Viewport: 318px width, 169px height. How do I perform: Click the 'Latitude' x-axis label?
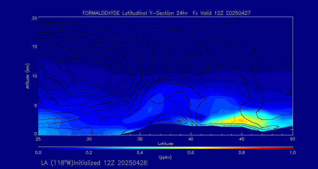point(165,143)
